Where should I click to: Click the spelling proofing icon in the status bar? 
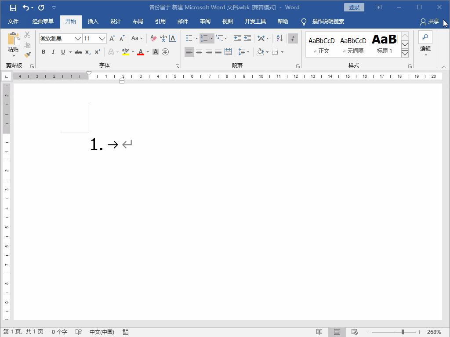79,332
